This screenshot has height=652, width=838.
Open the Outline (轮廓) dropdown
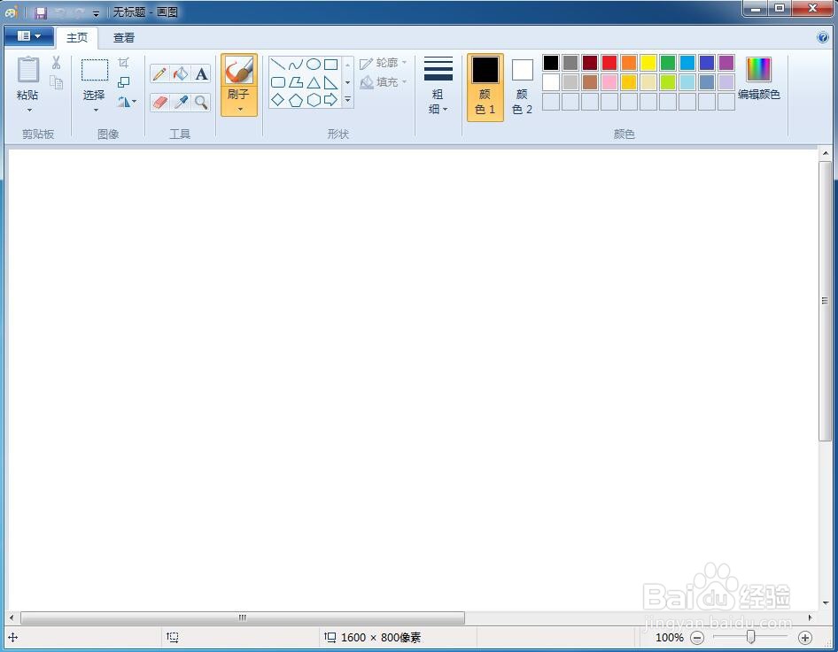point(384,63)
